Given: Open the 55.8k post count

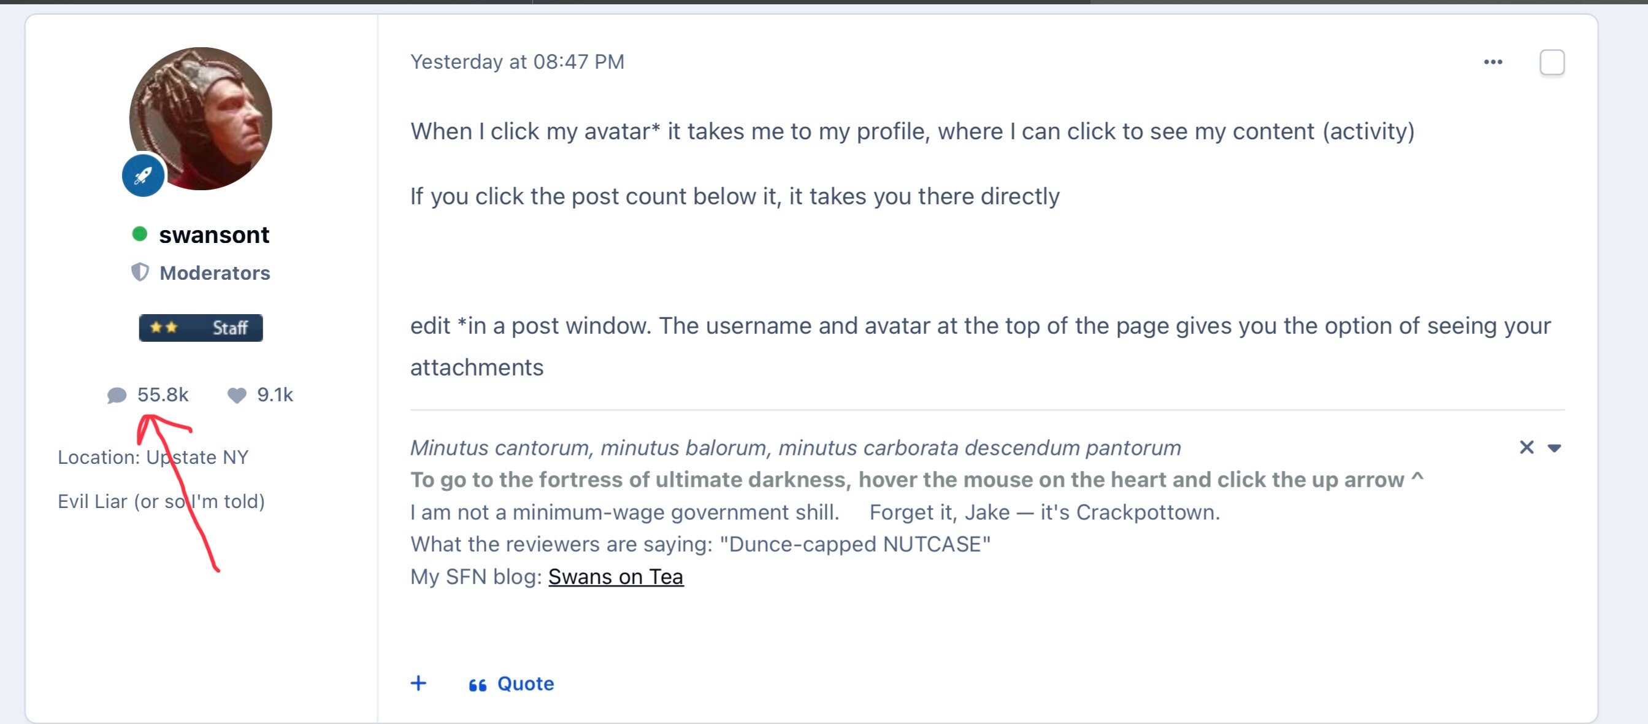Looking at the screenshot, I should tap(163, 395).
